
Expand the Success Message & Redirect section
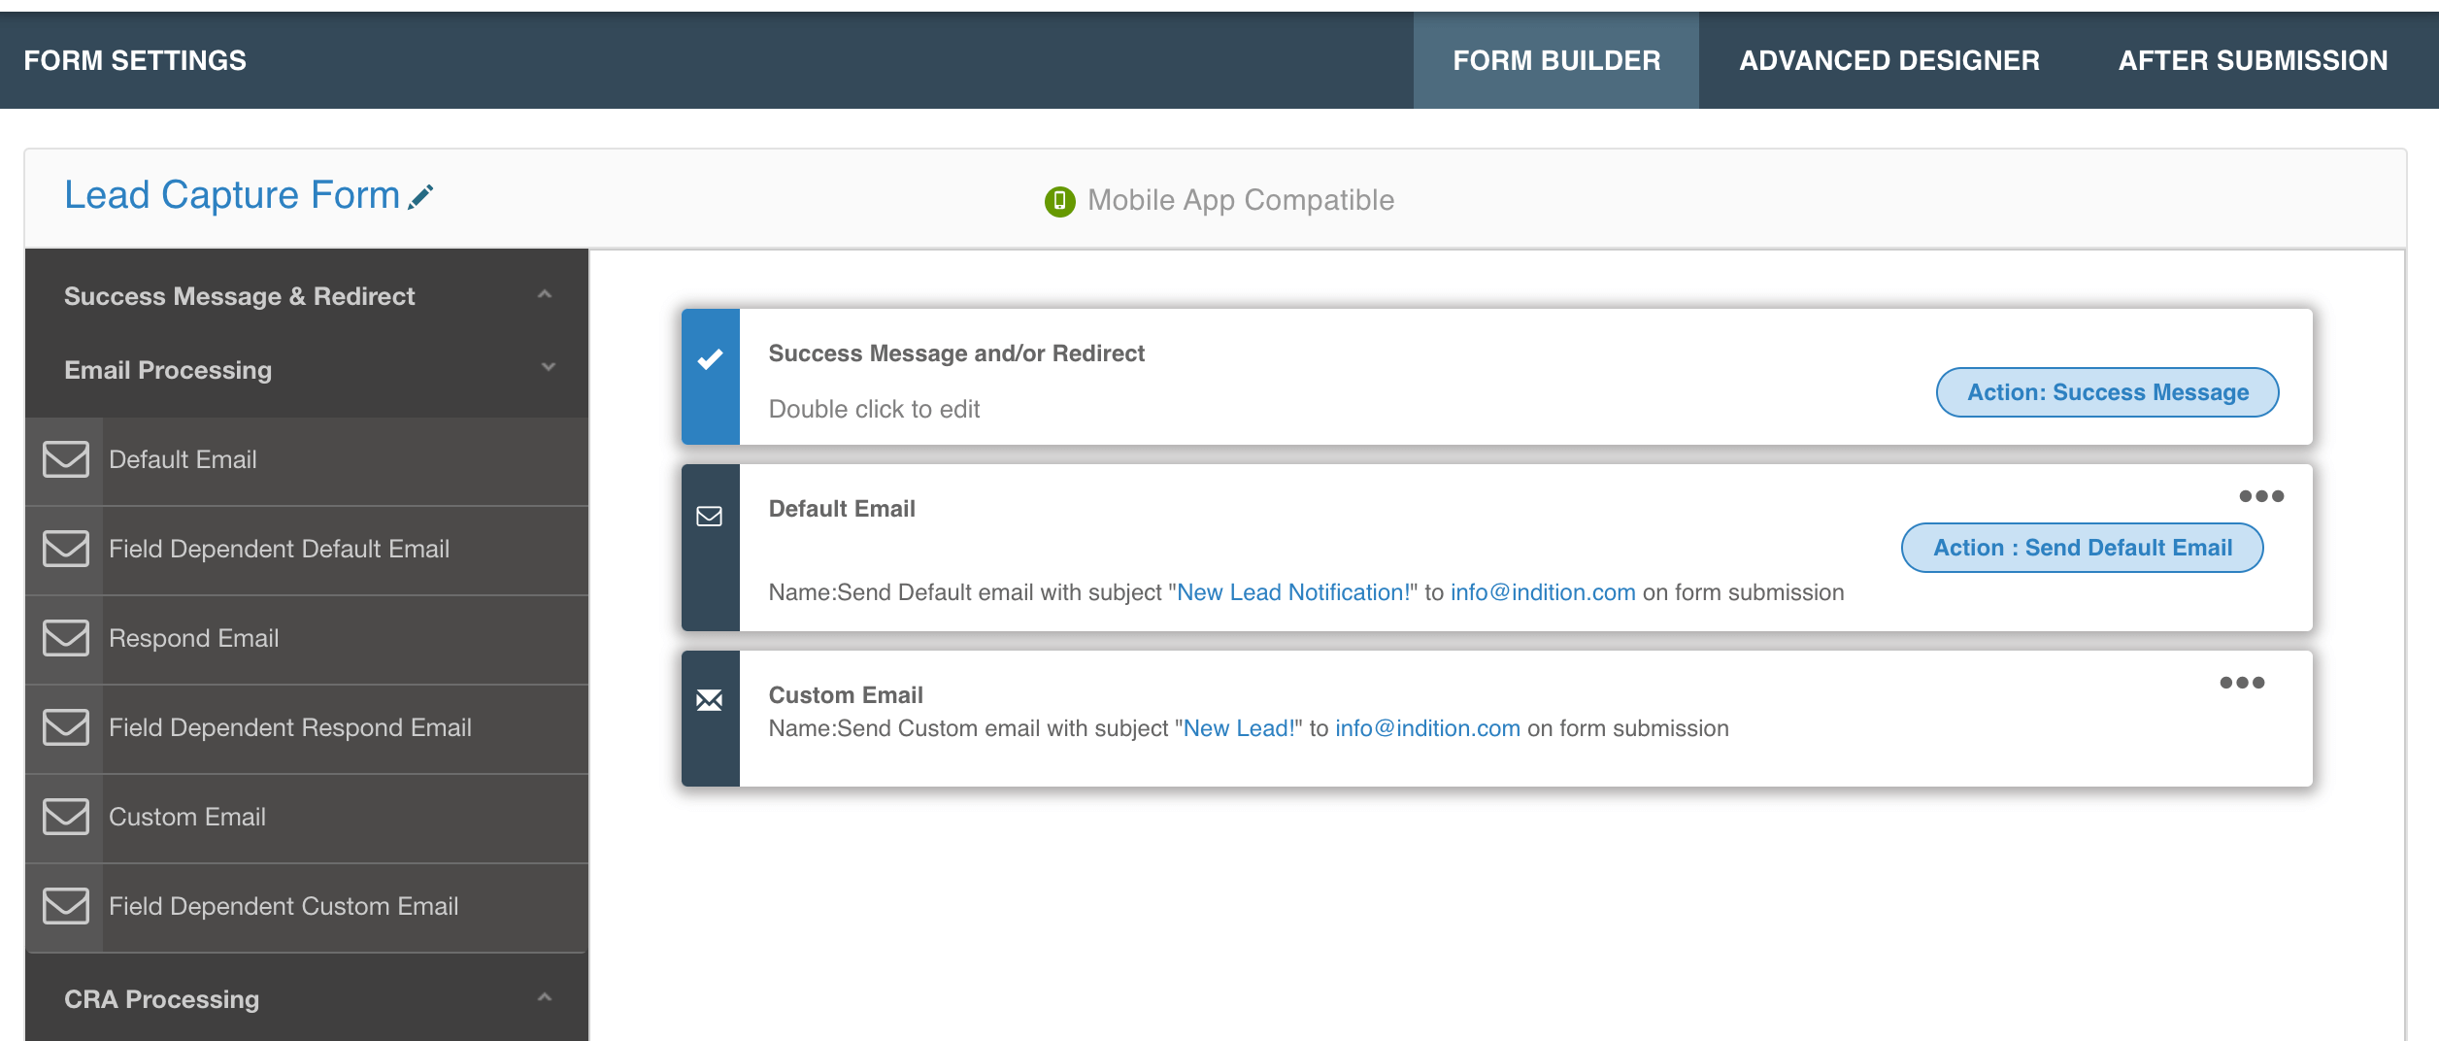click(545, 295)
